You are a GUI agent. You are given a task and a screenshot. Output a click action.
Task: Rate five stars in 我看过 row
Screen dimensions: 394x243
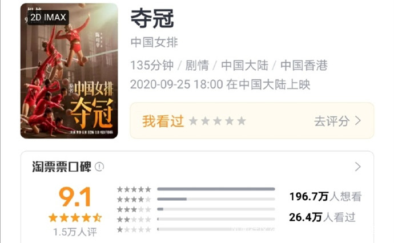pos(242,121)
